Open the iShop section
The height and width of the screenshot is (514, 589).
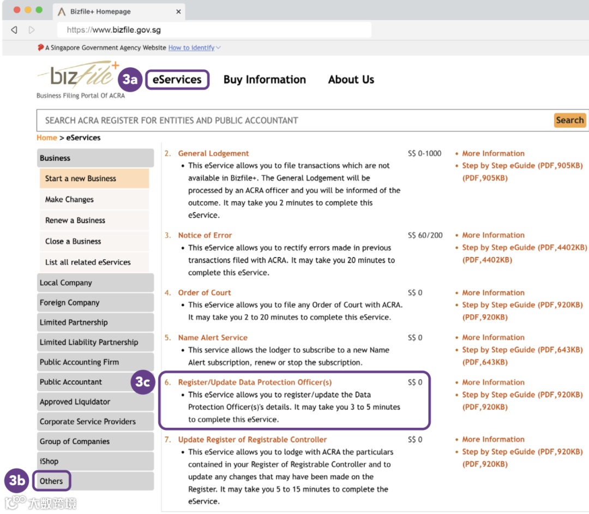coord(95,462)
